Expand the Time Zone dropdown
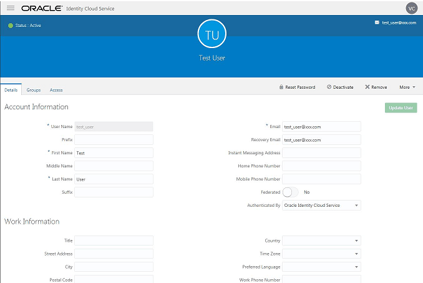This screenshot has height=283, width=423. click(x=321, y=254)
